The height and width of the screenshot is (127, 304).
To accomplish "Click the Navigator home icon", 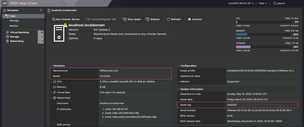I will coord(5,10).
